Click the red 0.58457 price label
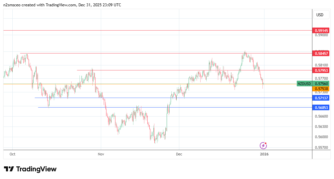334x179 pixels. (x=321, y=53)
